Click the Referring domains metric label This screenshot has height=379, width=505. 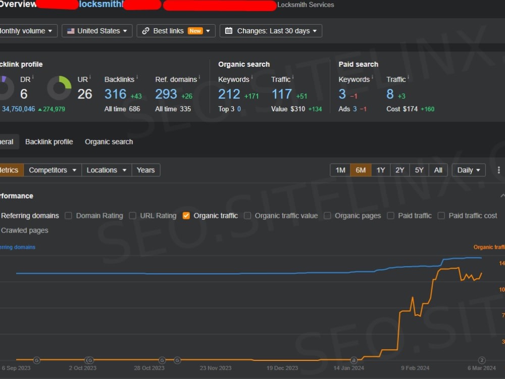pos(30,216)
